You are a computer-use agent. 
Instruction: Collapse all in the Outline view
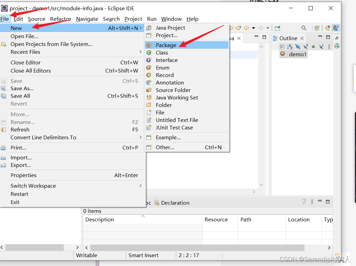pos(282,47)
